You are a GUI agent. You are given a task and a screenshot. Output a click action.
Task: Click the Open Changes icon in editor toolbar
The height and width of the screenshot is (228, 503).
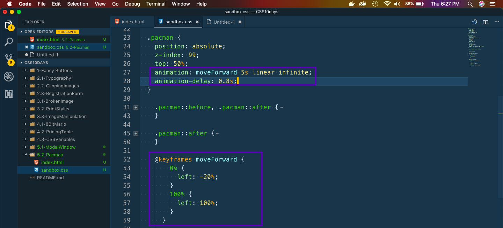[x=474, y=22]
